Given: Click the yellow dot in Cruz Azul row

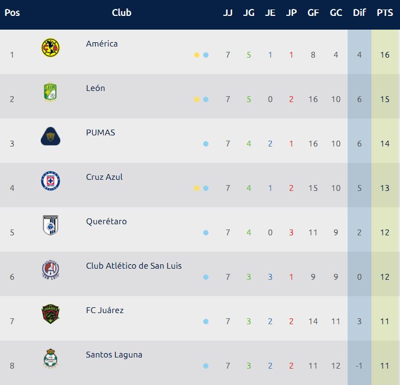Looking at the screenshot, I should [197, 188].
